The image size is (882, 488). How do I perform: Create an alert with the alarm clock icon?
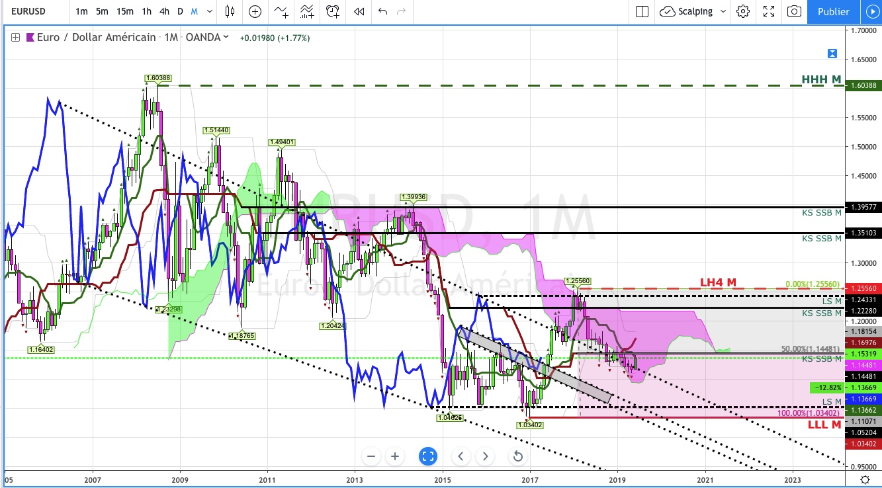[x=333, y=11]
